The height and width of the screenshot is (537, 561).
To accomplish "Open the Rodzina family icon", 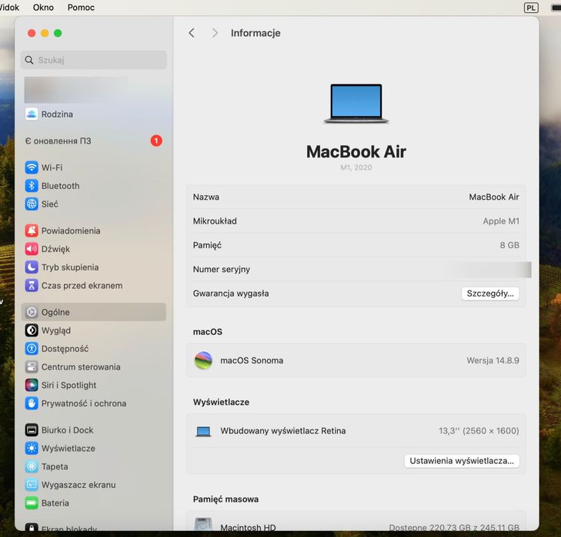I will (x=32, y=114).
